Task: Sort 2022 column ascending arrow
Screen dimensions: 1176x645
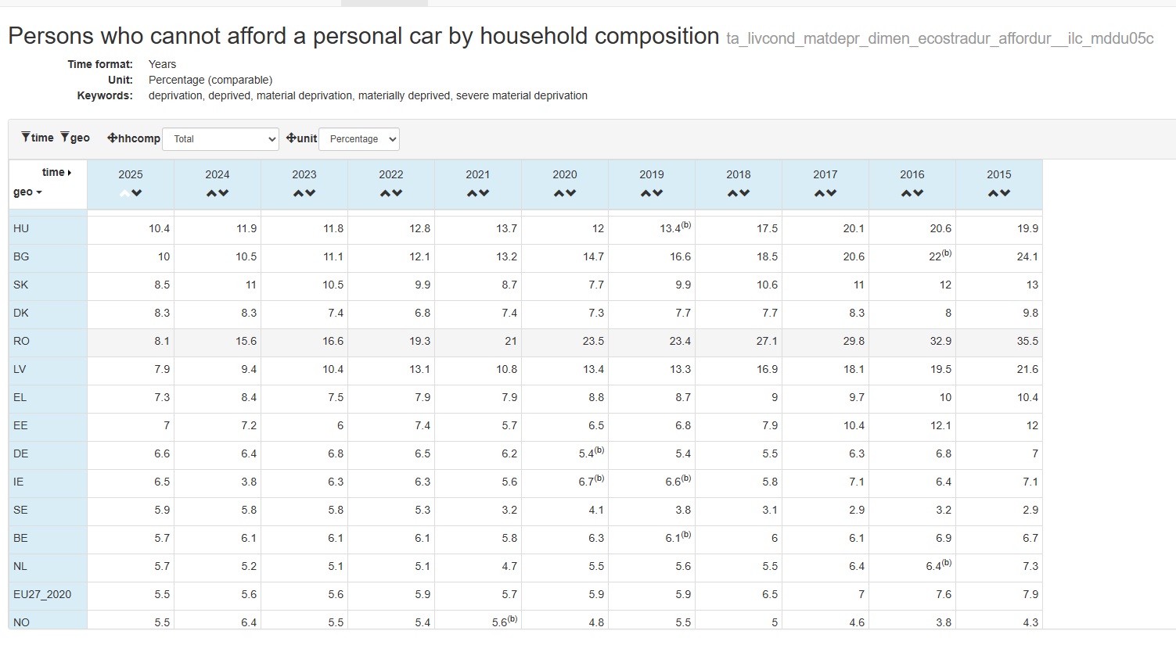Action: (x=385, y=193)
